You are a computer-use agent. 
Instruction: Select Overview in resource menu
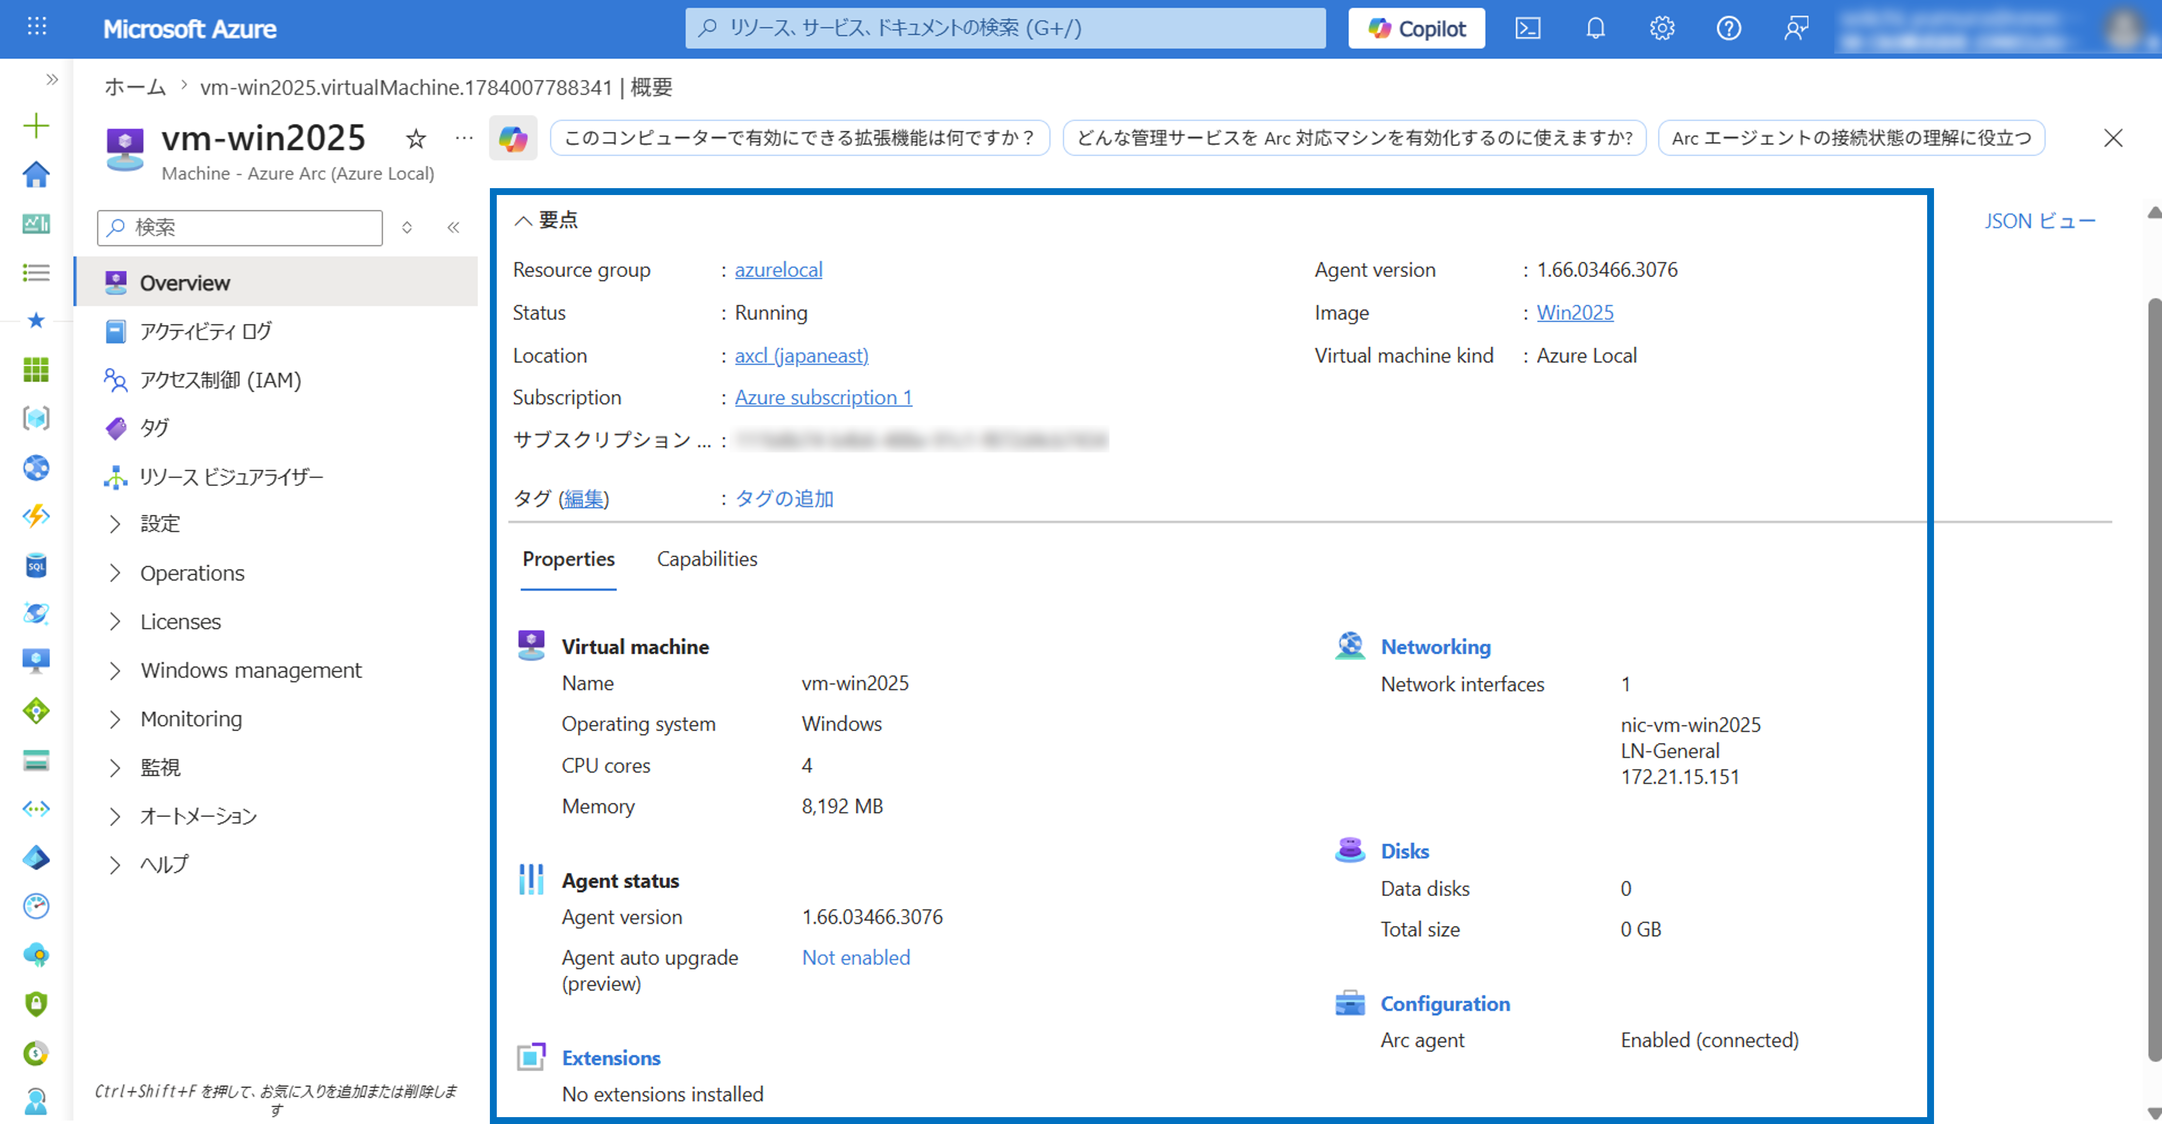point(276,282)
